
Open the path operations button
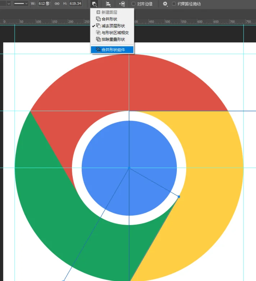click(x=95, y=4)
